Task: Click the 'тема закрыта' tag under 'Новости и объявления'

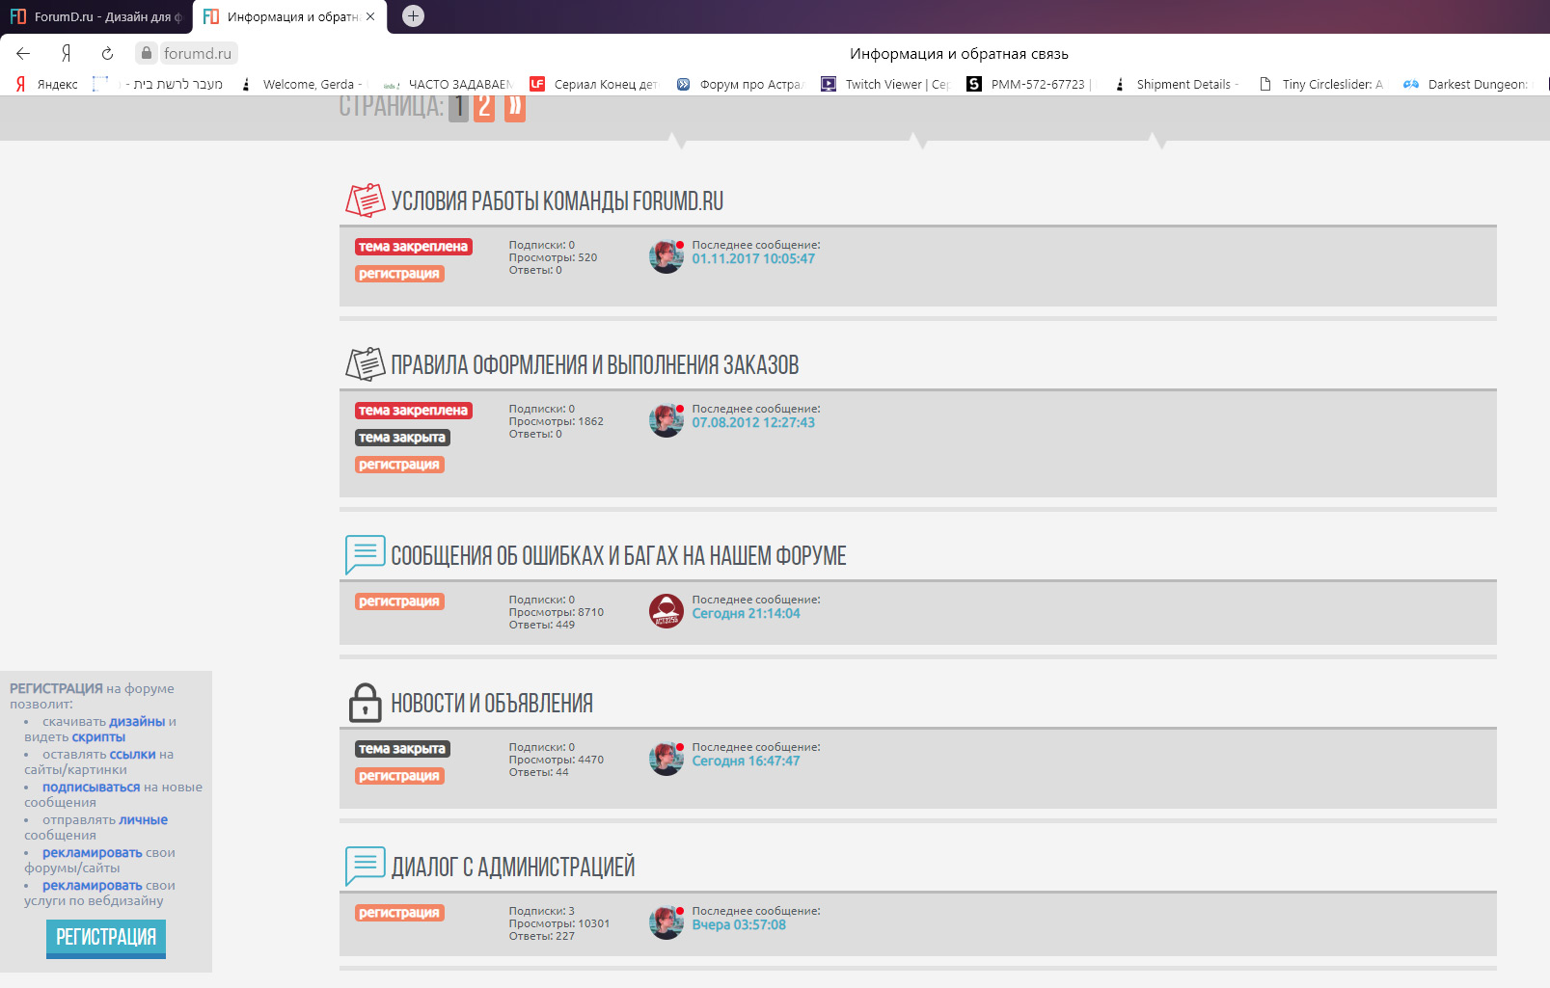Action: [402, 749]
